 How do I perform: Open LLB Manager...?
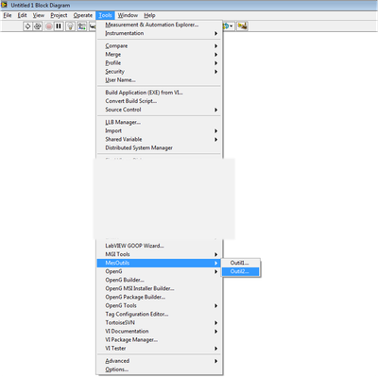click(x=159, y=122)
